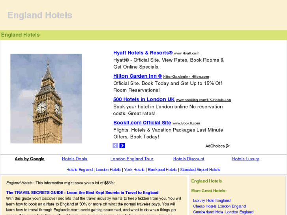The width and height of the screenshot is (287, 215).
Task: Click the Hyatt Official Site description text
Action: (x=169, y=64)
